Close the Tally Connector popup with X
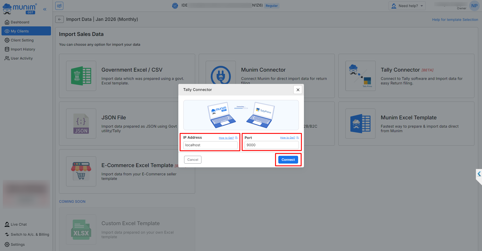 click(298, 90)
